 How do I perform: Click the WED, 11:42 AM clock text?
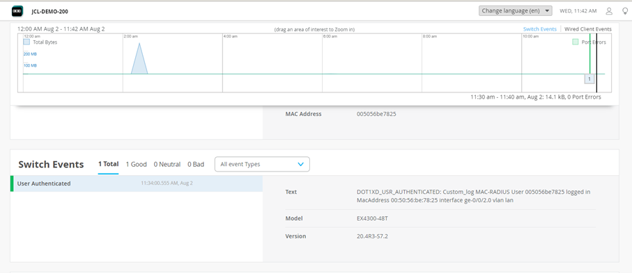[578, 11]
